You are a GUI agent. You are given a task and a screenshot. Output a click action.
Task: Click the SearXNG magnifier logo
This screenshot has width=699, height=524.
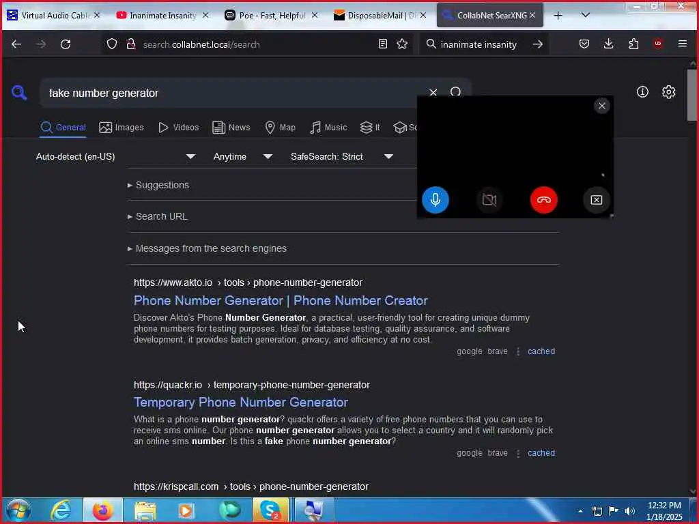click(x=19, y=93)
